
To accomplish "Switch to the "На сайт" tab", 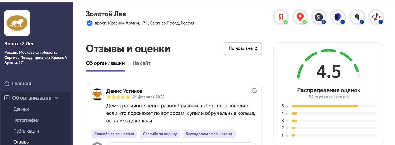I will [x=141, y=63].
